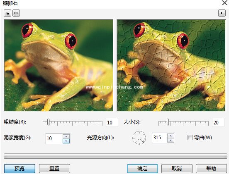The image size is (229, 174).
Task: Cancel with the 取消 button
Action: pyautogui.click(x=177, y=169)
